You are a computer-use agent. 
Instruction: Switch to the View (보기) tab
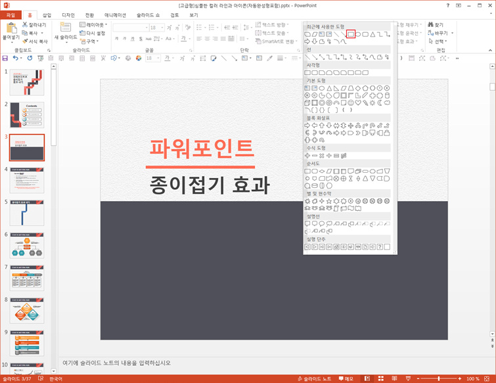click(x=194, y=15)
